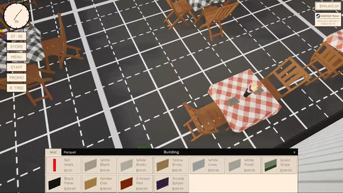Screen dimensions: 343x193
Task: Click the Steam logo icon
Action: 318,16
